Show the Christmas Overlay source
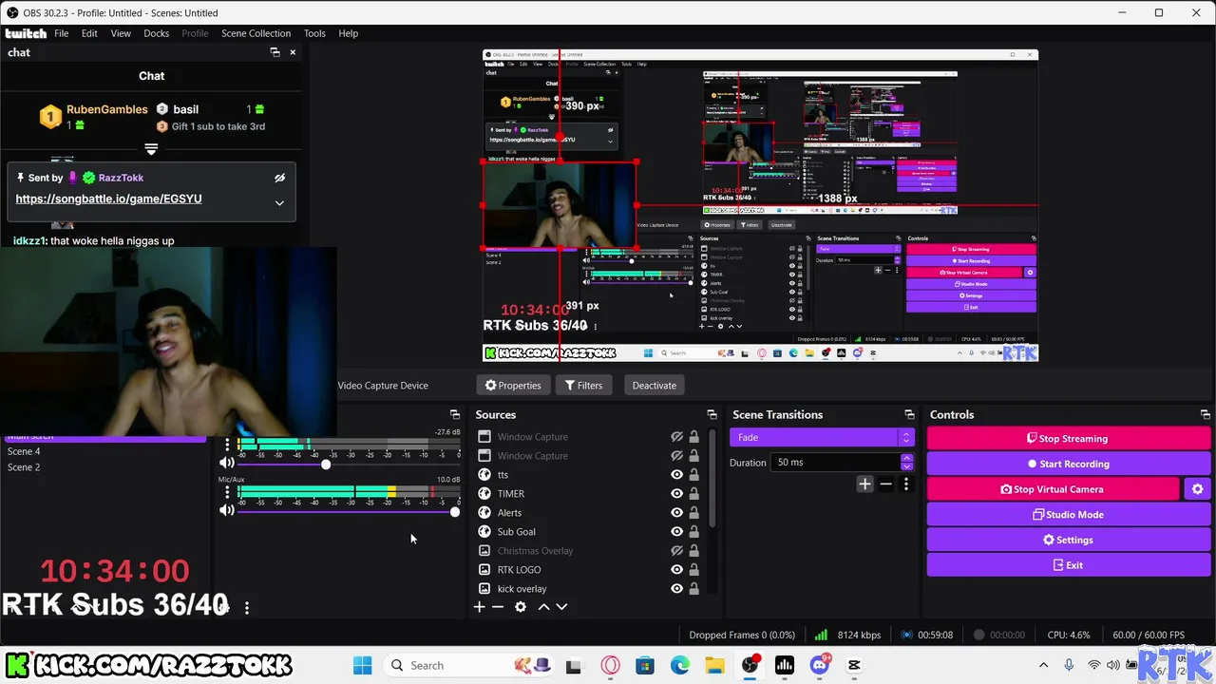The image size is (1216, 684). tap(676, 551)
